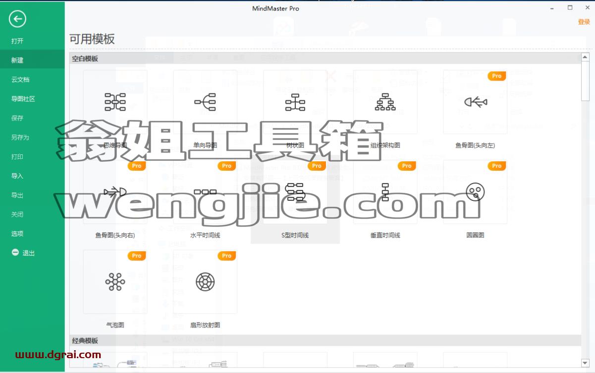
Task: Select the 鱼骨图(头向右) template icon
Action: (x=115, y=191)
